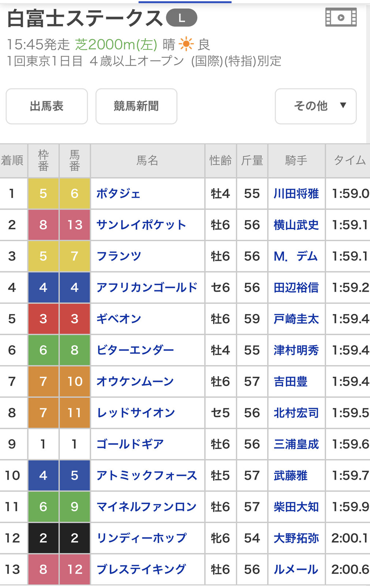Screen dimensions: 370x586
Task: Open horse アフリカンゴールド page
Action: (x=147, y=288)
